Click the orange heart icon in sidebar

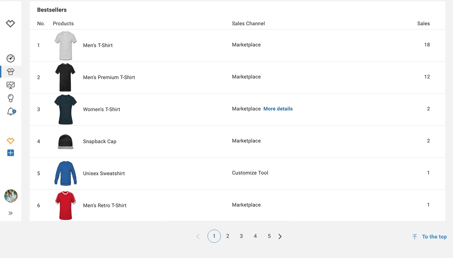tap(10, 141)
